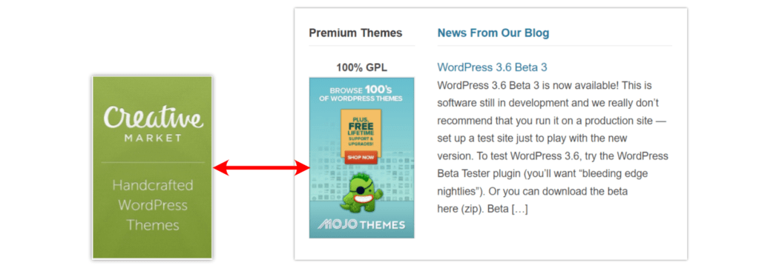
Task: Click the horizontal divider on the green banner
Action: [153, 162]
